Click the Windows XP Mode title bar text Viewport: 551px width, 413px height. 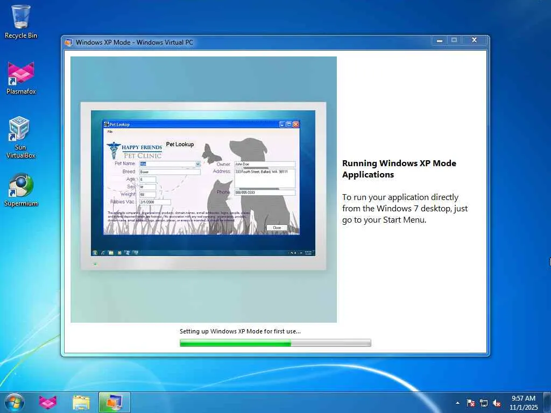(134, 42)
